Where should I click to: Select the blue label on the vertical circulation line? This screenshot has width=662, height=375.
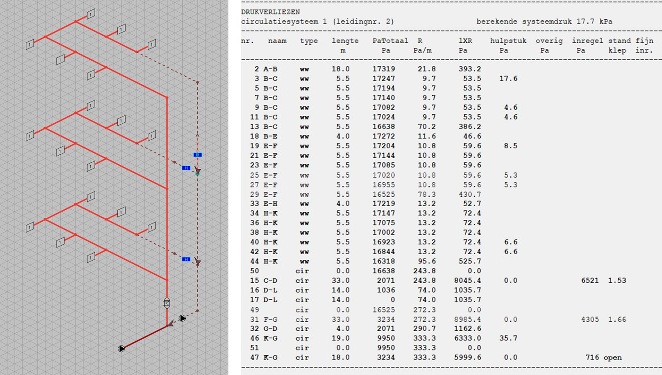pyautogui.click(x=198, y=155)
